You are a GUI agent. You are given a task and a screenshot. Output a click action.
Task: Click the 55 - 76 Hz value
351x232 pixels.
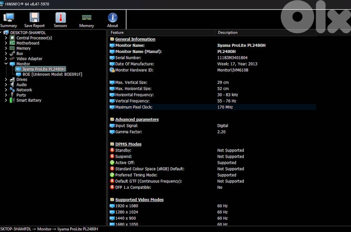point(226,101)
